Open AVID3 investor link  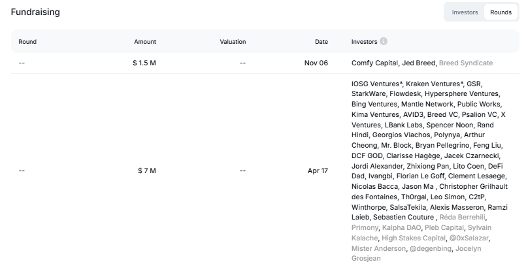pyautogui.click(x=413, y=115)
